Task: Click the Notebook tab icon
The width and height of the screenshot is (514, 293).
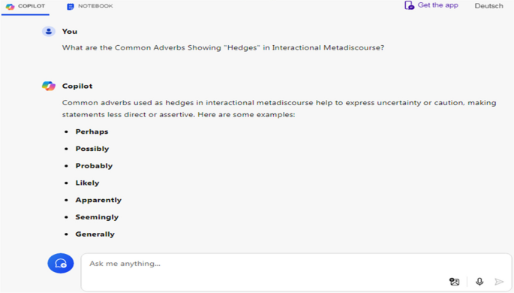Action: coord(70,6)
